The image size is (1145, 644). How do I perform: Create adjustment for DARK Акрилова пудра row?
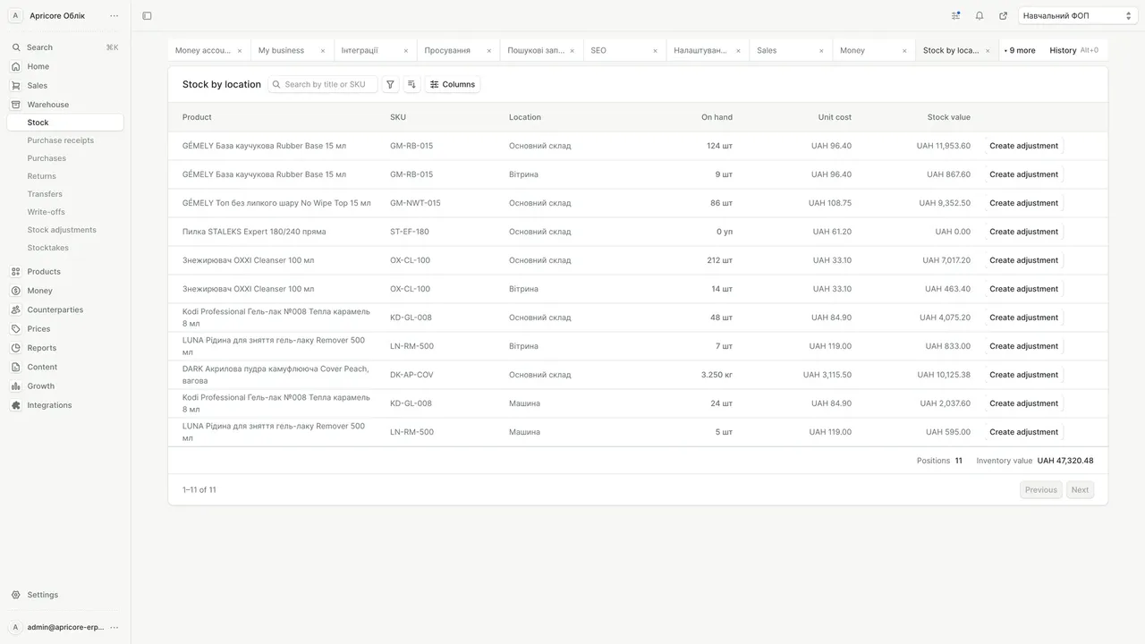[1023, 375]
